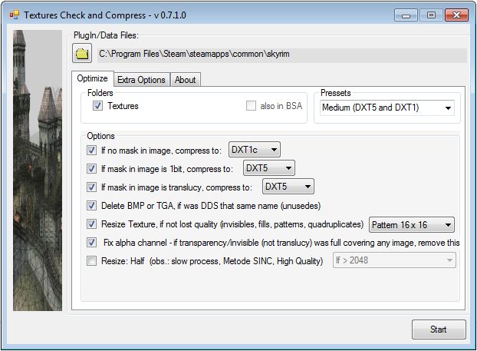Viewport: 477px width, 351px height.
Task: Switch to the Extra Options tab
Action: pos(141,80)
